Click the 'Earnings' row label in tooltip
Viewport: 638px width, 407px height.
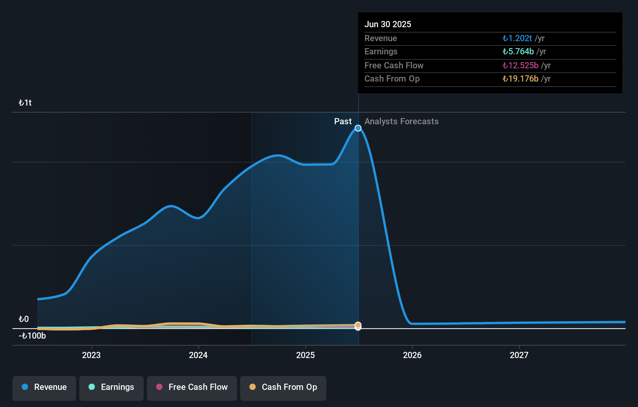[x=381, y=51]
